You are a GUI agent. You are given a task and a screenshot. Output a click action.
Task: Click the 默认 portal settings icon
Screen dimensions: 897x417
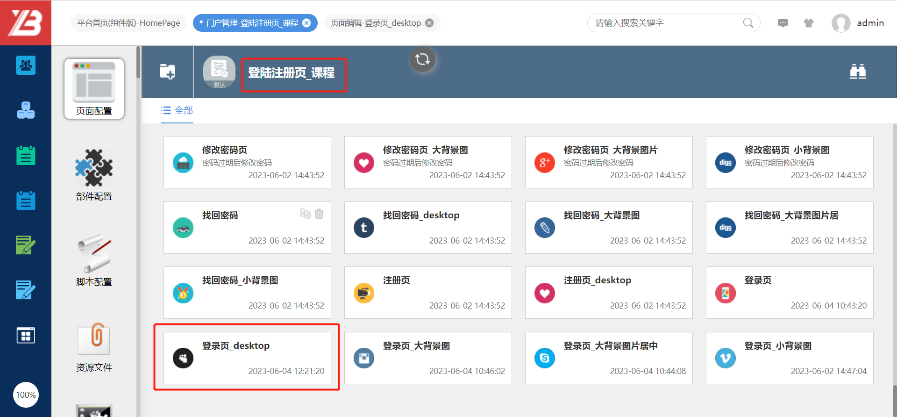(219, 72)
